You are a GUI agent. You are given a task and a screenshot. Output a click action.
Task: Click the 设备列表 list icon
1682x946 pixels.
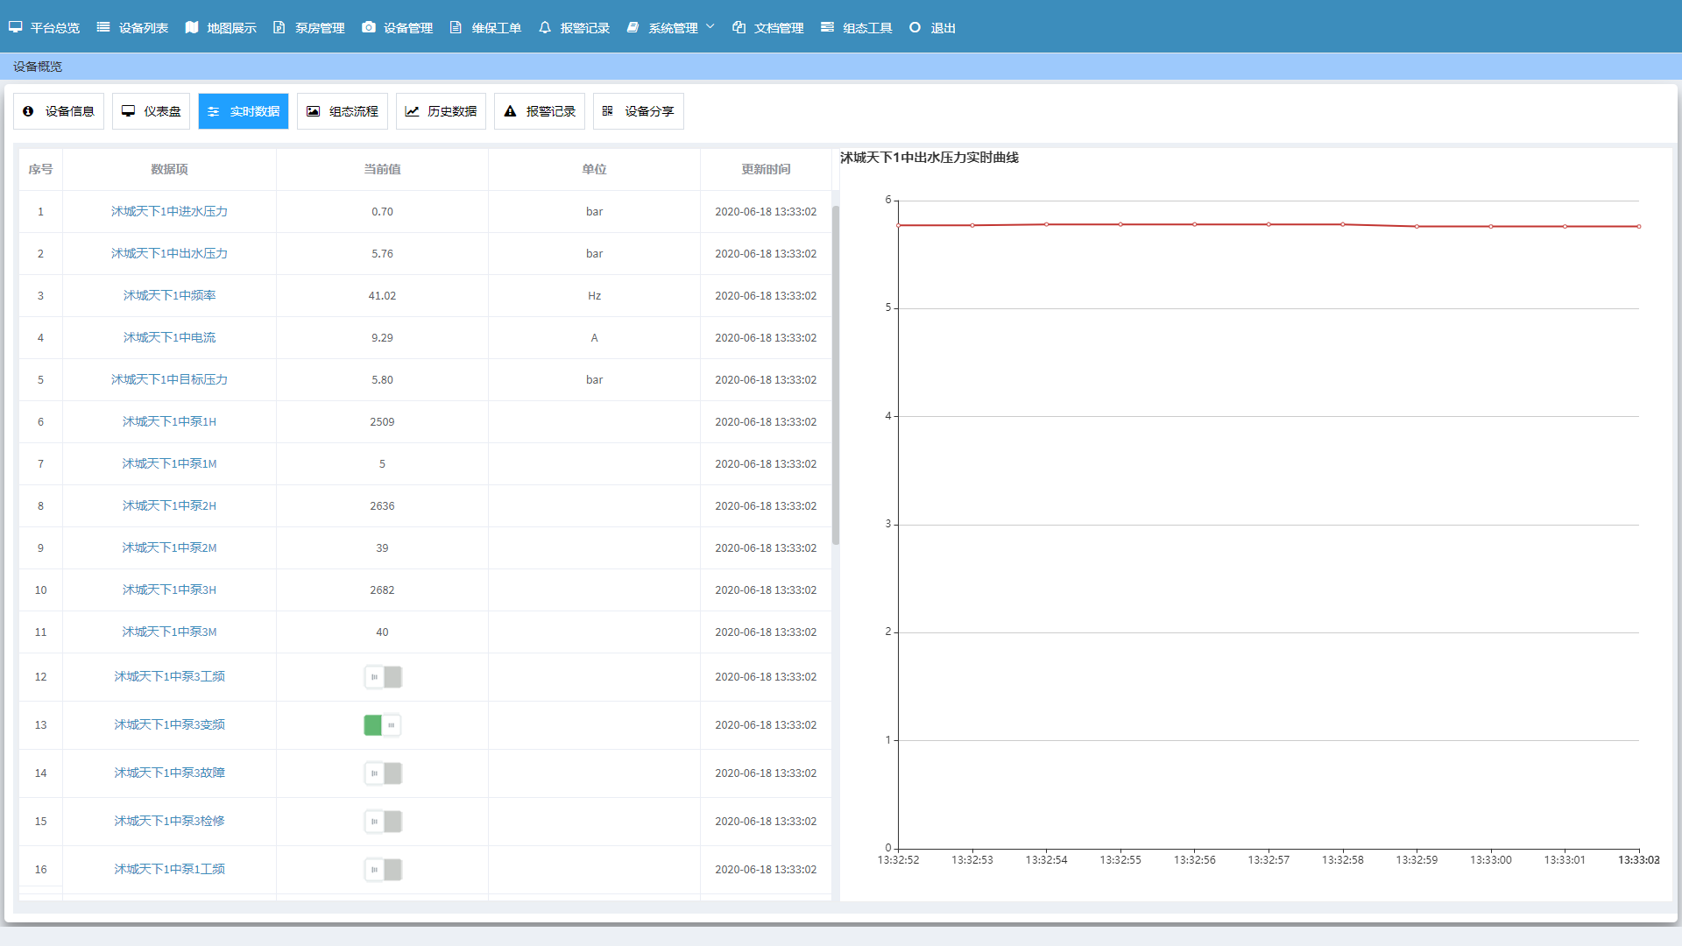(103, 27)
